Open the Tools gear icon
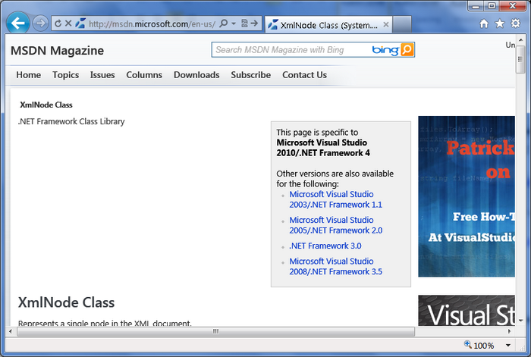This screenshot has width=531, height=357. coord(514,23)
